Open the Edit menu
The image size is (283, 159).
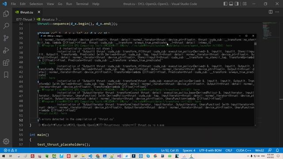23,4
